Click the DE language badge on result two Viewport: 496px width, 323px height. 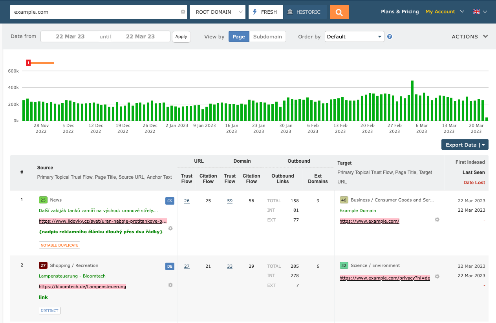tap(170, 266)
